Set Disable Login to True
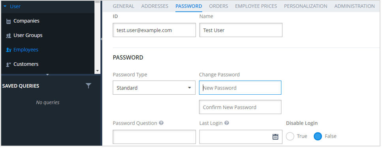The height and width of the screenshot is (148, 382). coord(290,136)
